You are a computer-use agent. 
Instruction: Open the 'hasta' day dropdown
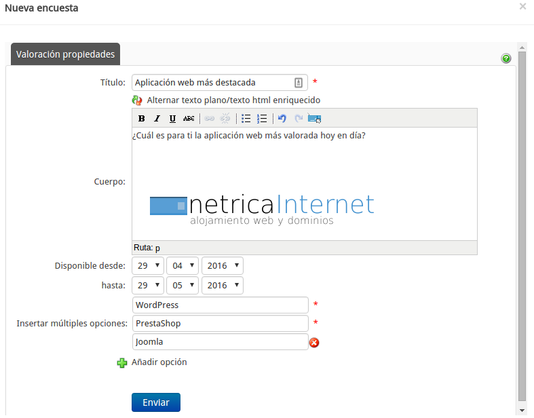pyautogui.click(x=148, y=286)
